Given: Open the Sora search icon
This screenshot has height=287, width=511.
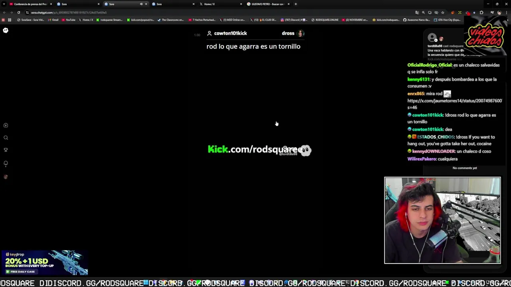Looking at the screenshot, I should coord(6,138).
